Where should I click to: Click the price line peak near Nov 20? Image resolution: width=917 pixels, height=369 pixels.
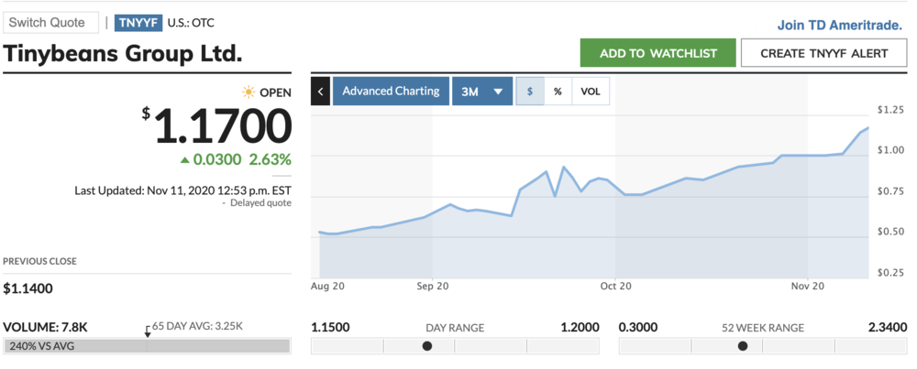click(x=867, y=129)
